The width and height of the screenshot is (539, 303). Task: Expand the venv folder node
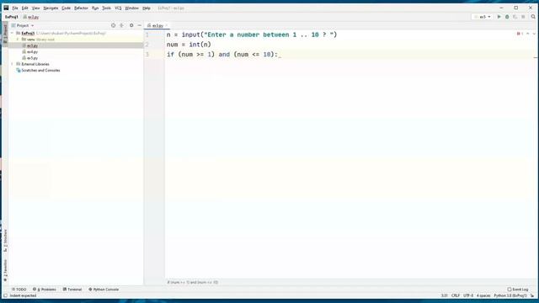tap(18, 40)
